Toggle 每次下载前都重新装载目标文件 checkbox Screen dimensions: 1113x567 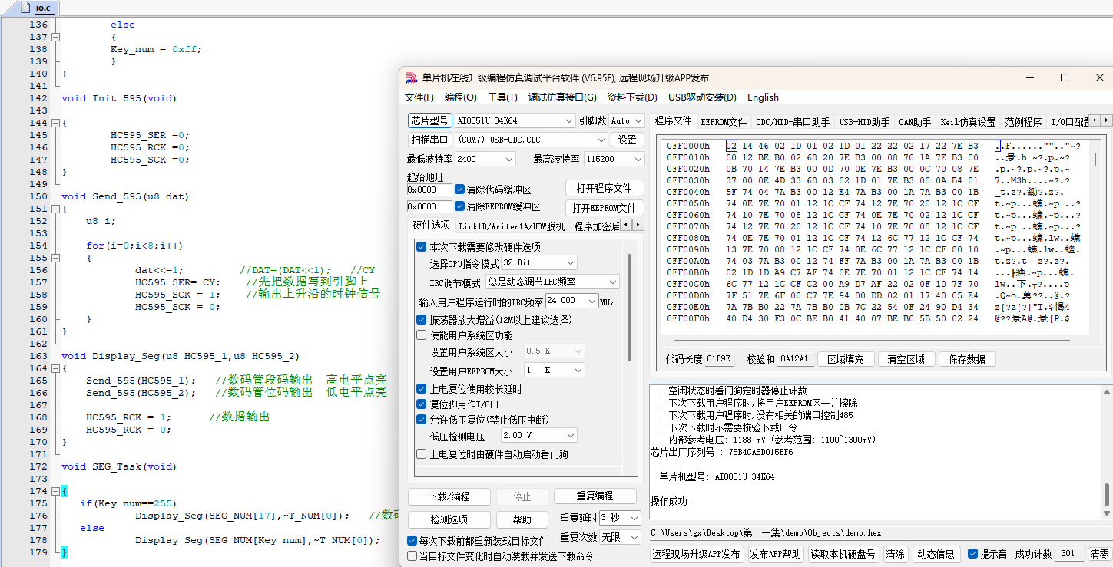(x=412, y=541)
